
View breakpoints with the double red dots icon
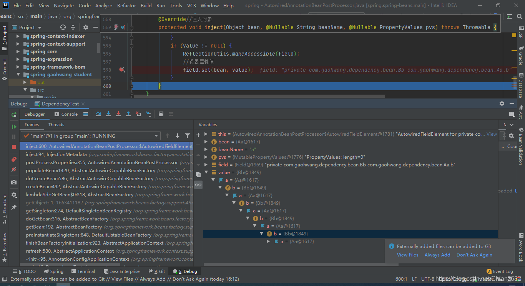coord(14,159)
